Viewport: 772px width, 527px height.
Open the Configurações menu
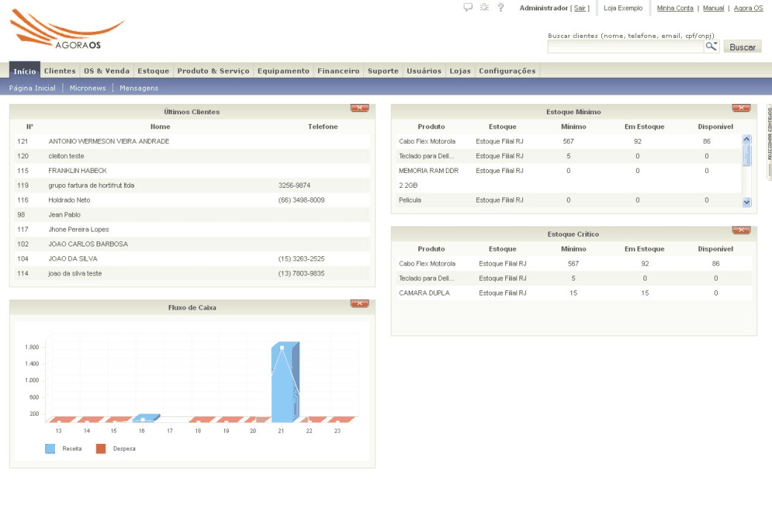click(507, 71)
